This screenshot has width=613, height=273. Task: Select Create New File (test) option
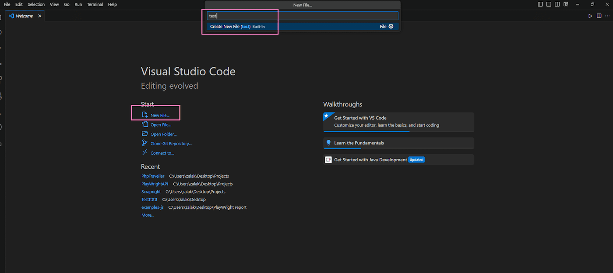click(x=303, y=27)
